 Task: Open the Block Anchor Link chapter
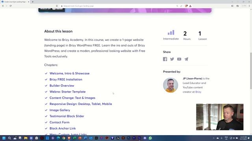63,128
